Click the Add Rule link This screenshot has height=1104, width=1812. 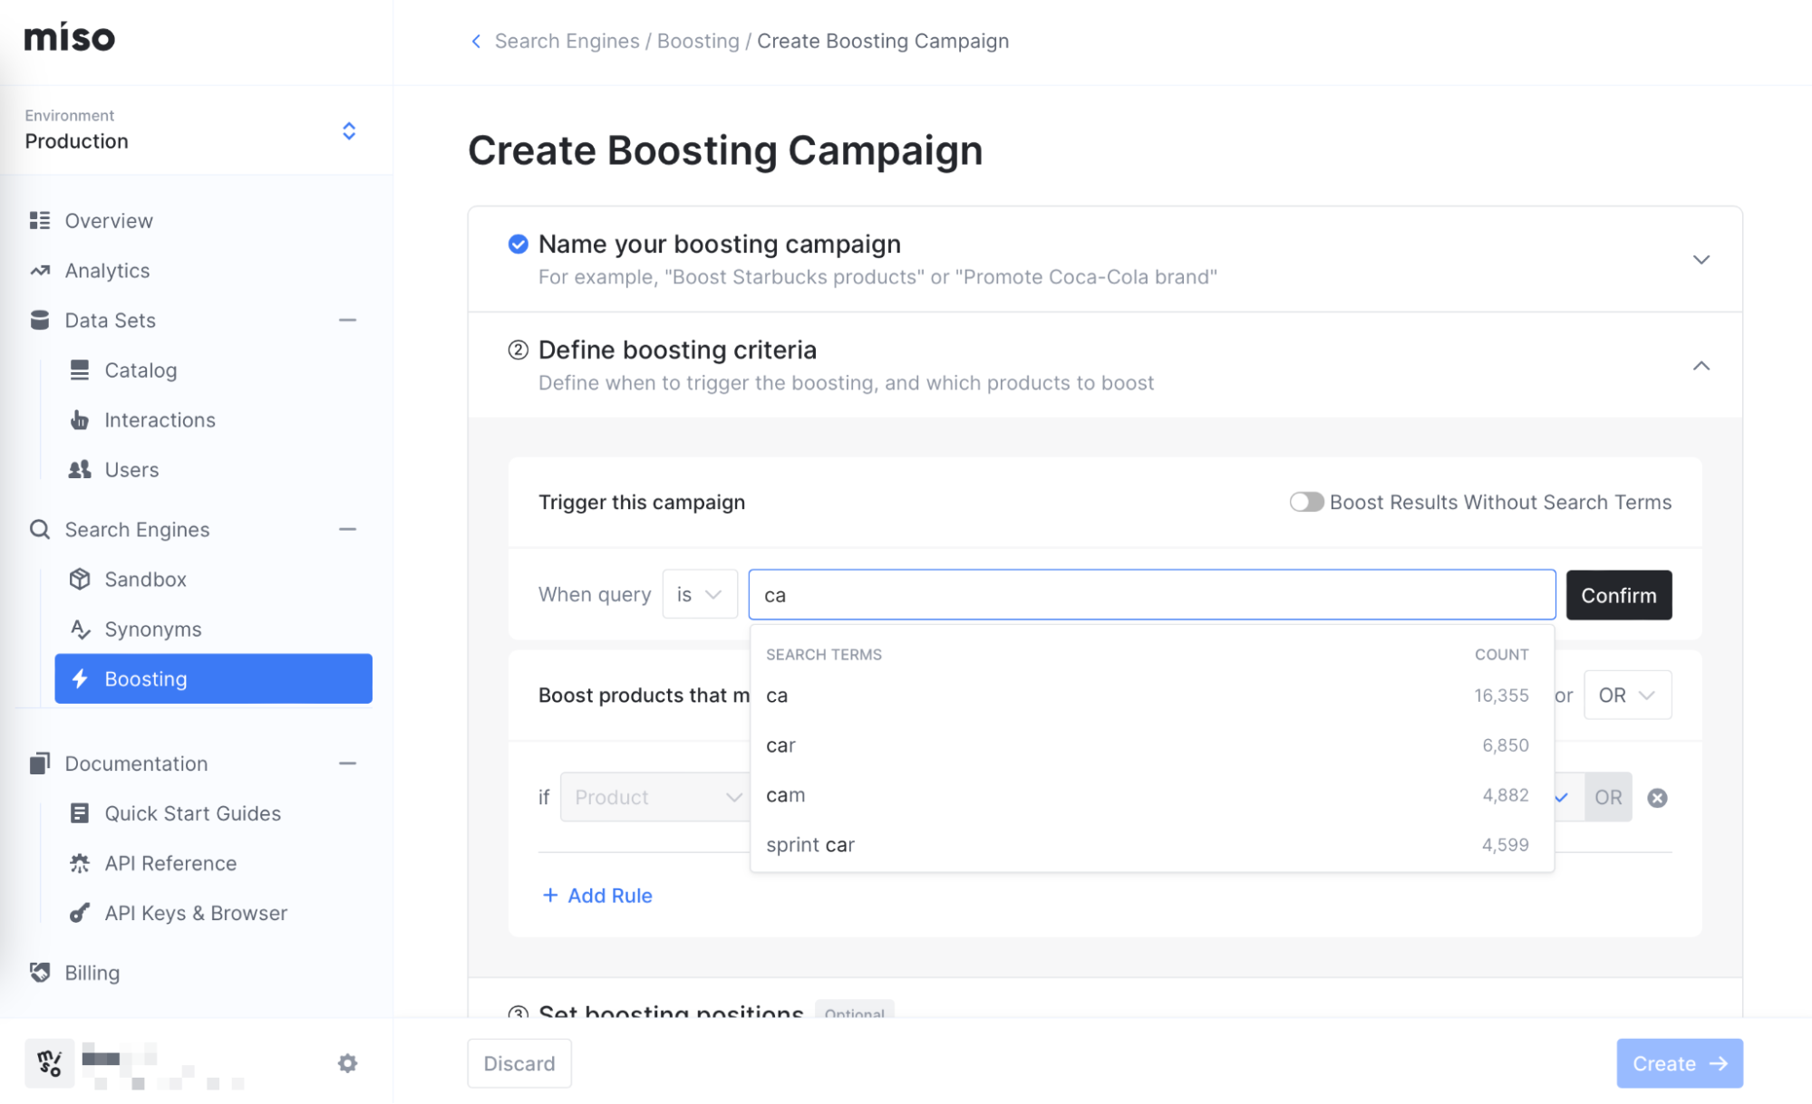597,896
